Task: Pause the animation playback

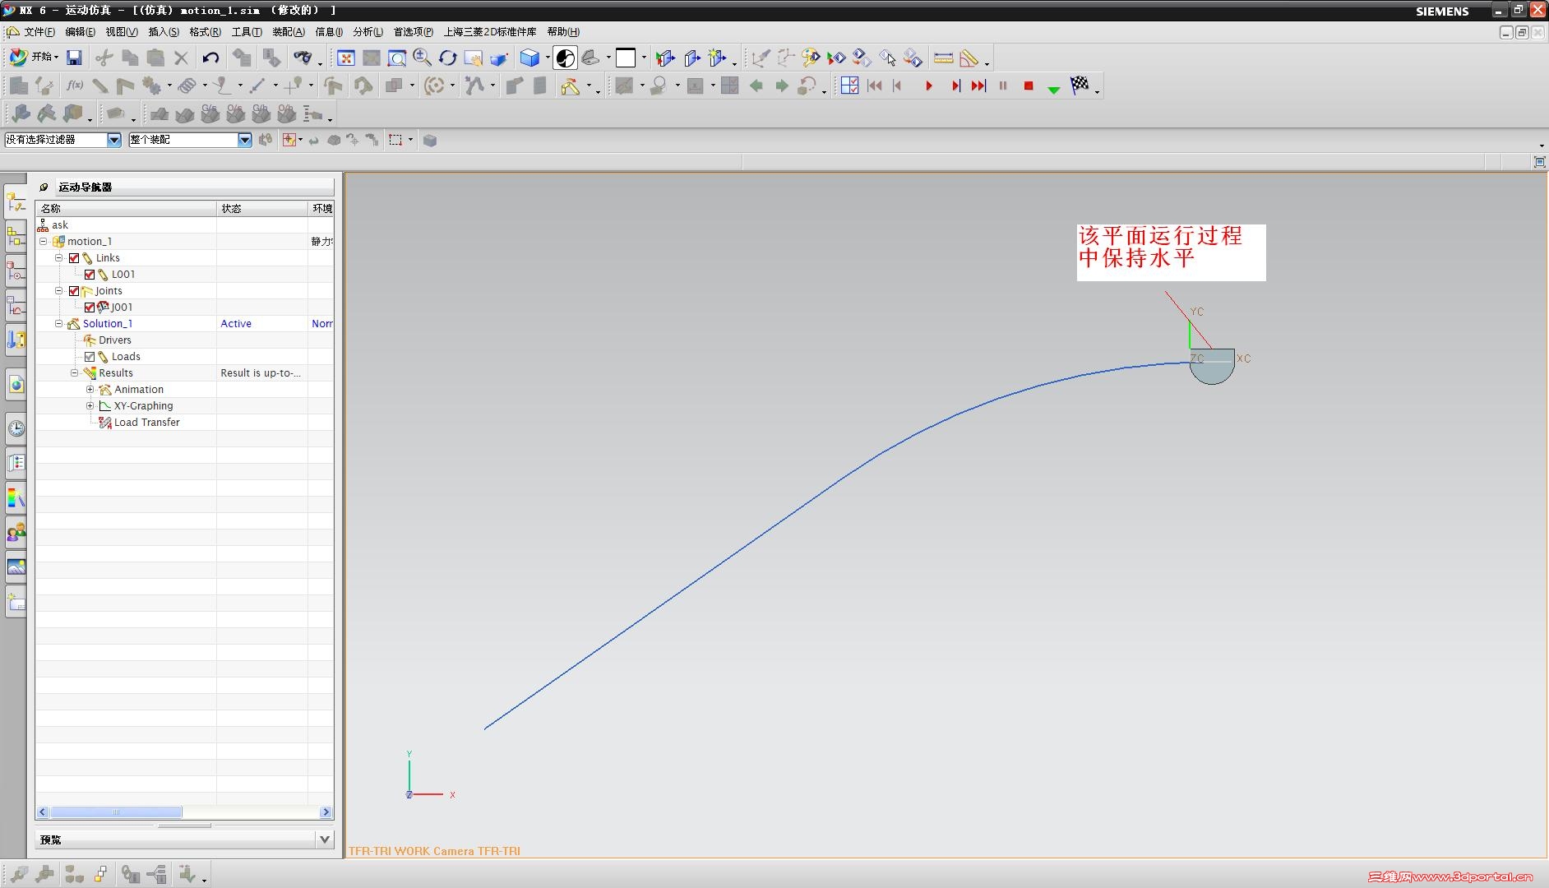Action: tap(1003, 86)
